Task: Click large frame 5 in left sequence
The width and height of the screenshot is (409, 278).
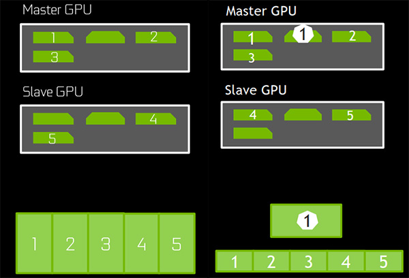Action: click(x=177, y=243)
